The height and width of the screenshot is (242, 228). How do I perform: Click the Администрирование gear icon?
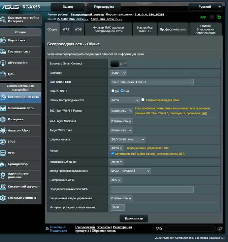pyautogui.click(x=3, y=175)
